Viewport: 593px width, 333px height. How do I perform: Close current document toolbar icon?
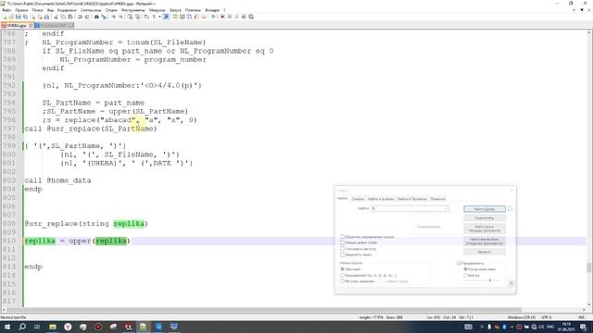coord(33,17)
